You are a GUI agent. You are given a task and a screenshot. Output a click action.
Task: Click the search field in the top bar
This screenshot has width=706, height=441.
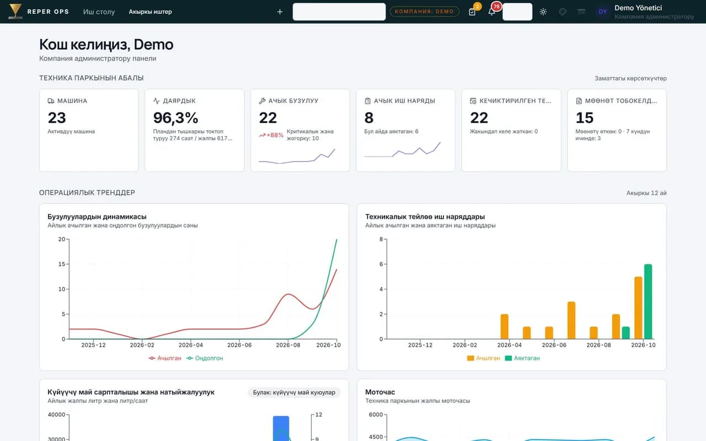(339, 12)
